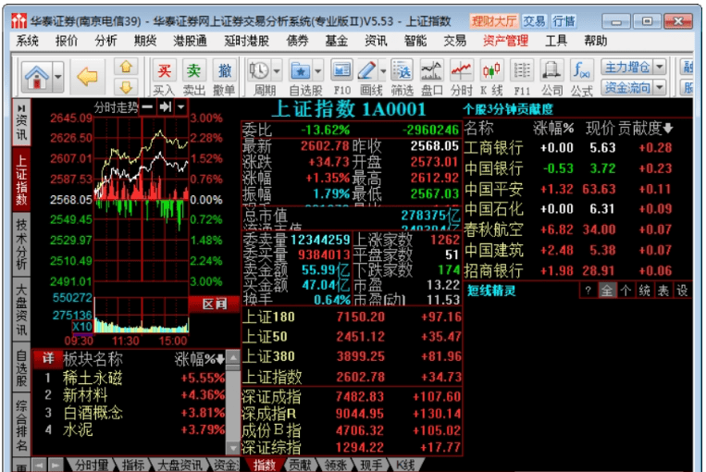Select the 技术分析 sidebar tab

21,244
